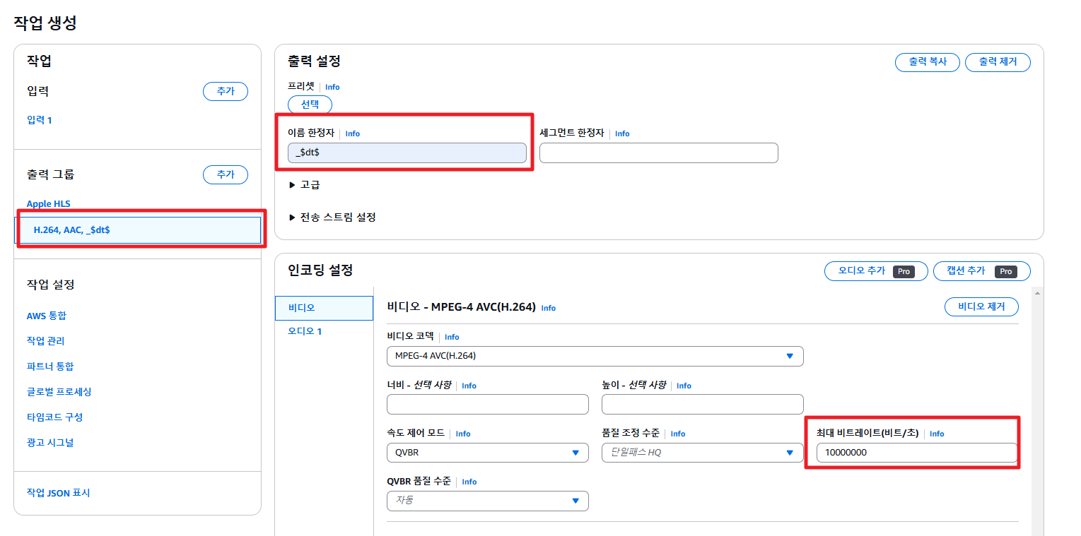Image resolution: width=1081 pixels, height=536 pixels.
Task: Click Info link next to 프리셋
Action: (x=332, y=87)
